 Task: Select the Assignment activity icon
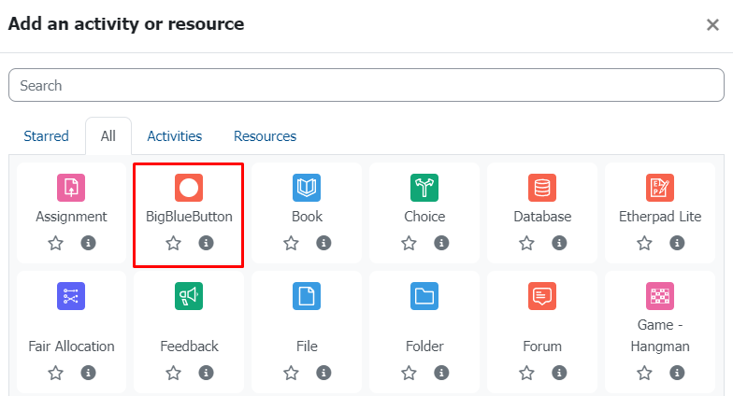click(71, 188)
